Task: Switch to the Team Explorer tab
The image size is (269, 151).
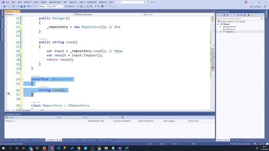Action: pyautogui.click(x=236, y=140)
